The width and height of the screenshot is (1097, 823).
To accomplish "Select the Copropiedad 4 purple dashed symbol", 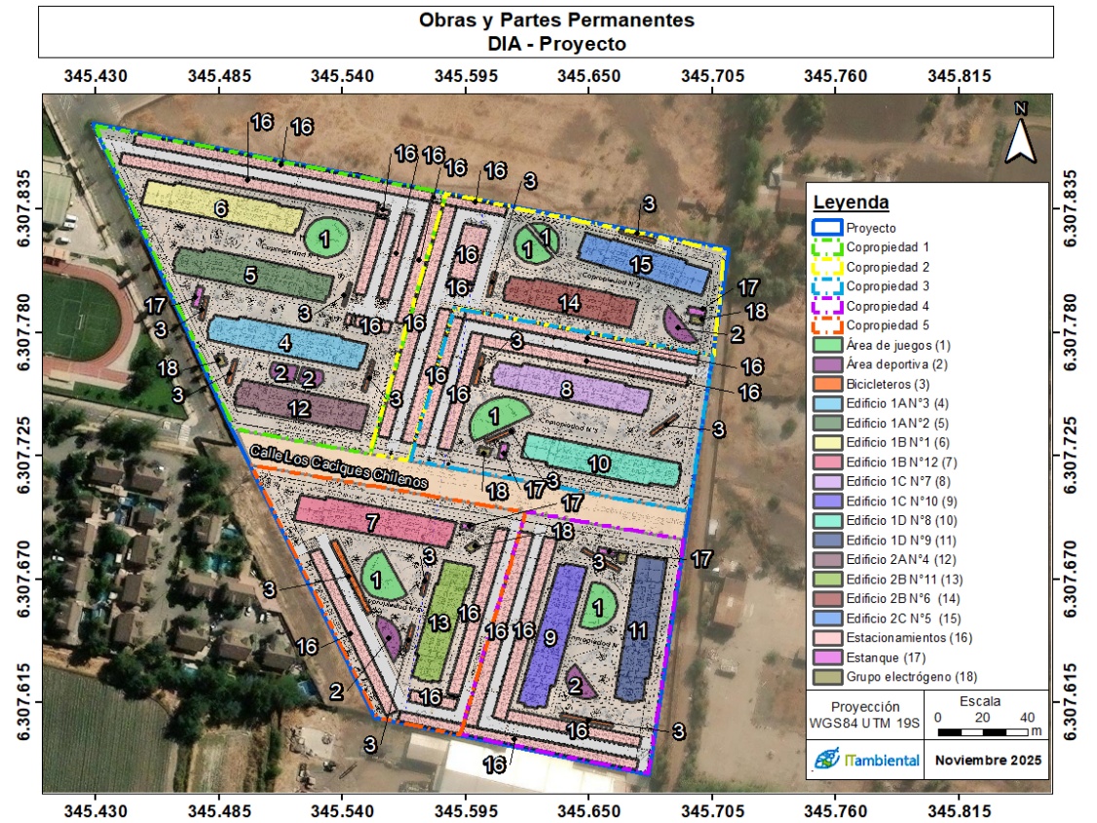I will coord(826,306).
